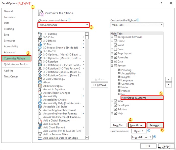Click the New Group button
This screenshot has width=176, height=150.
click(137, 125)
